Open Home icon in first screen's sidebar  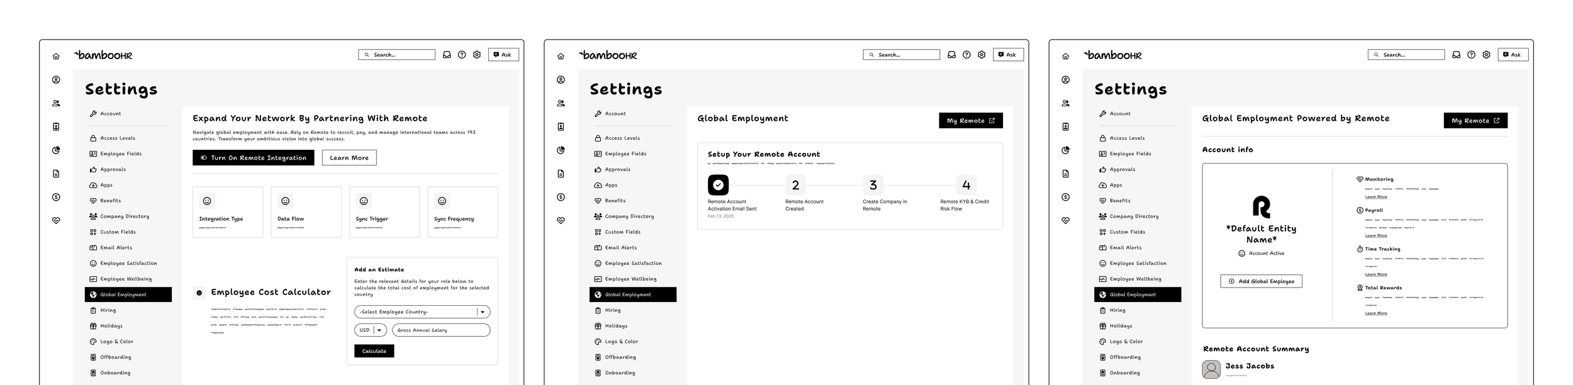[56, 56]
